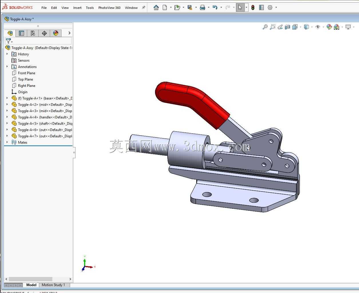Select Toggle-A<6> out component

[x=42, y=130]
